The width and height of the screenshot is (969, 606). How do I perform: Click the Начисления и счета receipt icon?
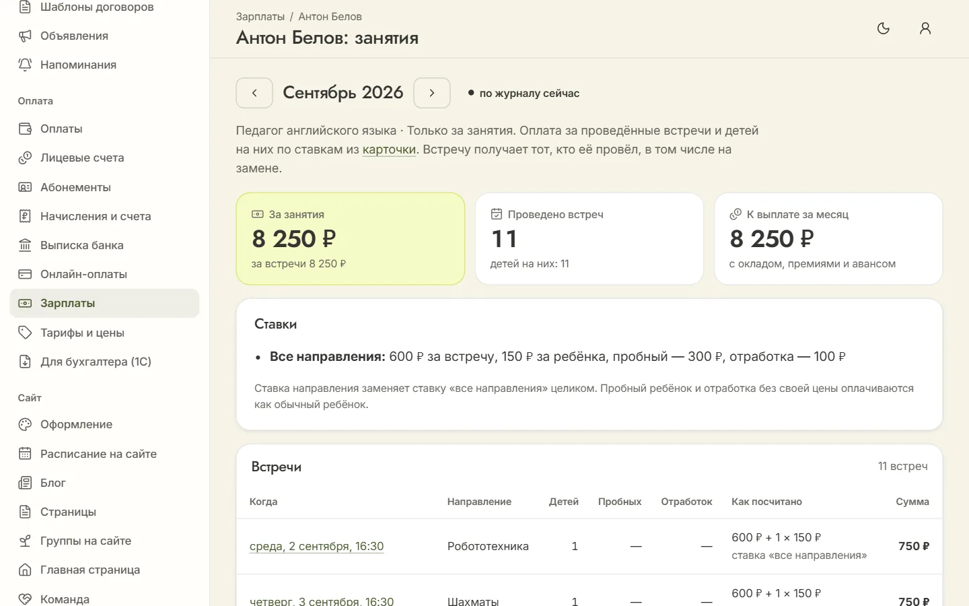25,216
